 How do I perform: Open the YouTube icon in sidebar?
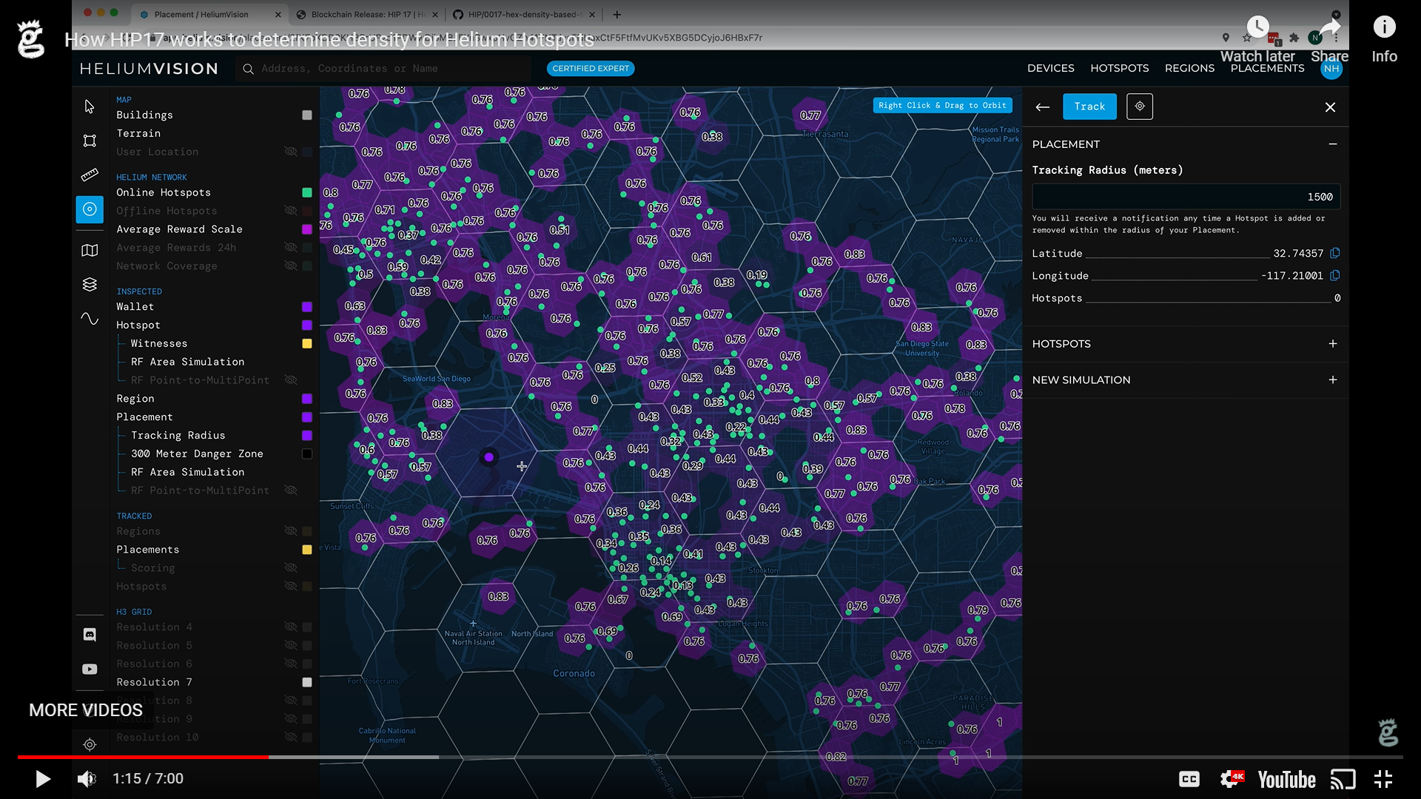[90, 670]
